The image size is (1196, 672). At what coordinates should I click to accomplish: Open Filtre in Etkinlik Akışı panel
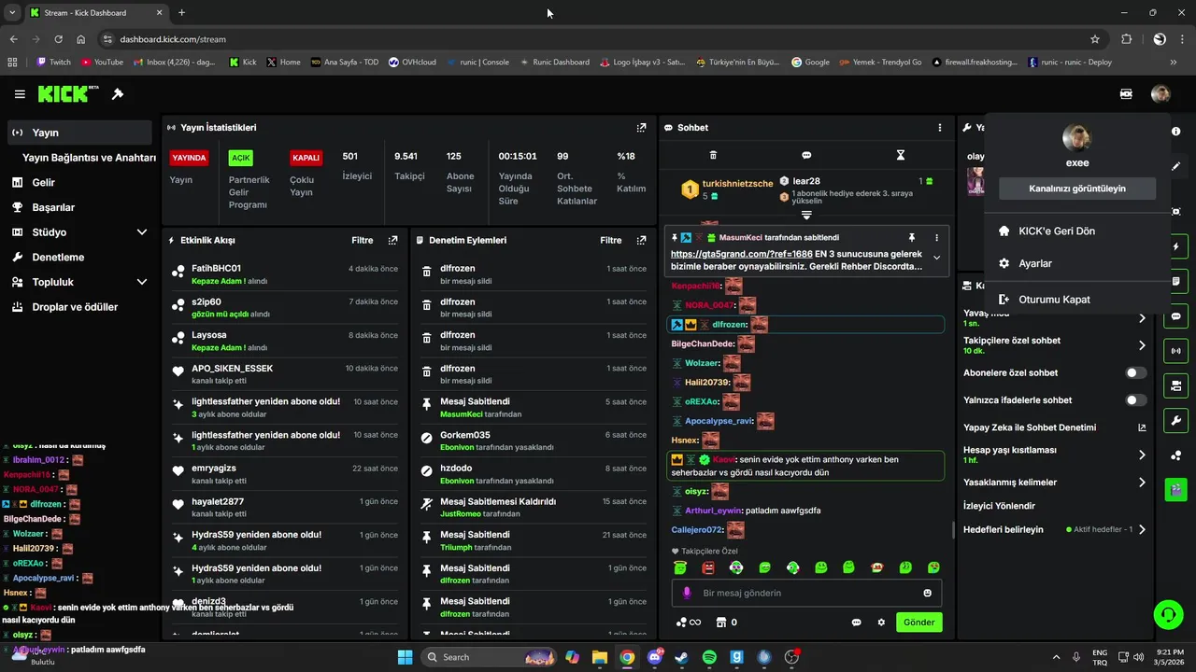point(363,240)
